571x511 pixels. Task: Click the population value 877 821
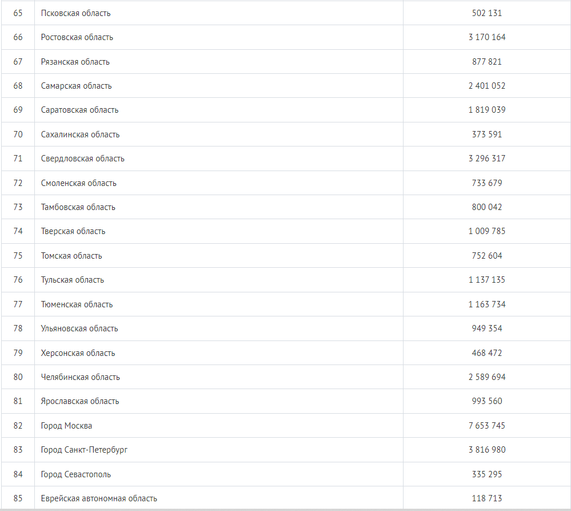tap(487, 62)
